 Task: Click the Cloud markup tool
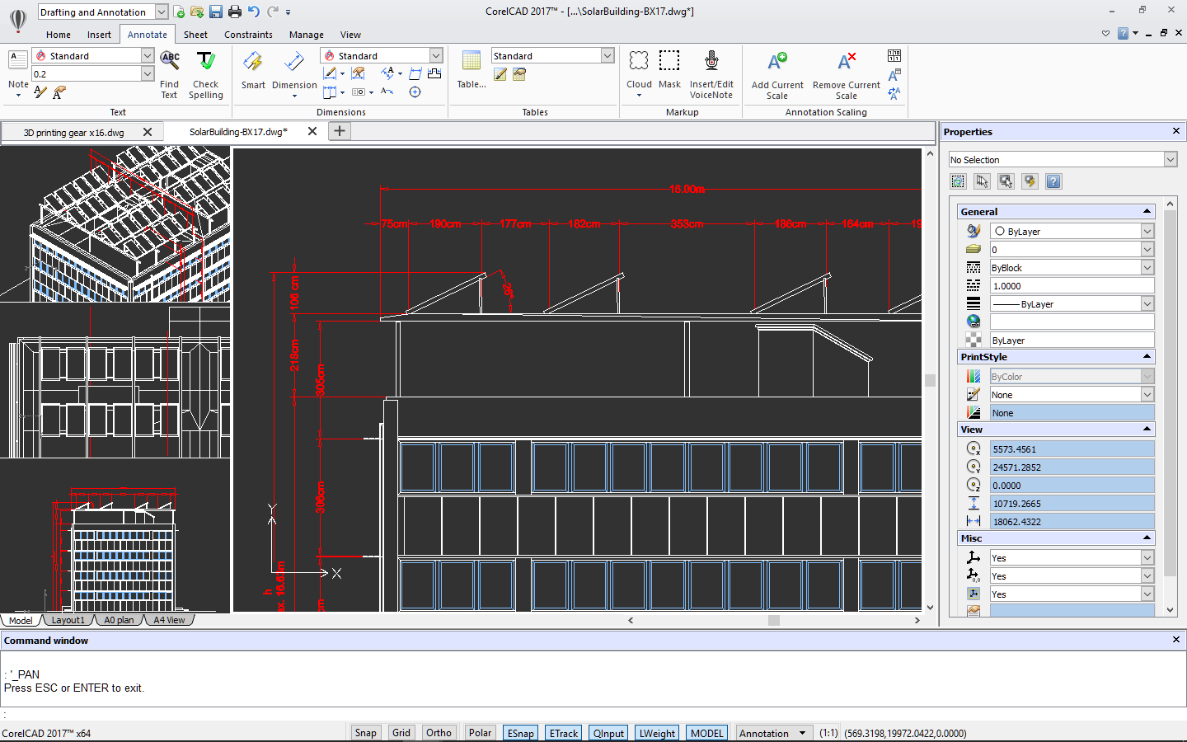coord(639,62)
